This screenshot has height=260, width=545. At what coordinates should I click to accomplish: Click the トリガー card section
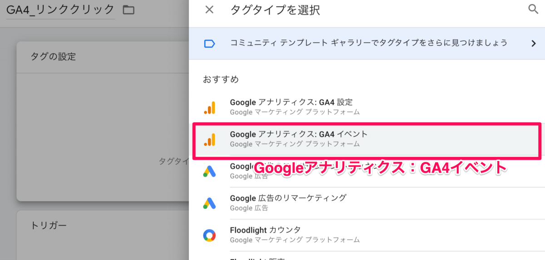point(49,225)
